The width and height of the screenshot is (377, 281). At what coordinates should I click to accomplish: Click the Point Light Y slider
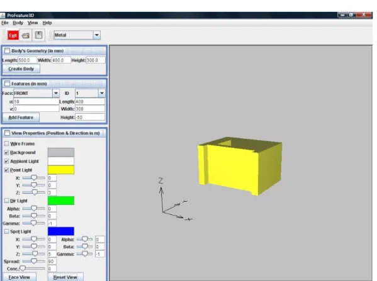pos(33,185)
